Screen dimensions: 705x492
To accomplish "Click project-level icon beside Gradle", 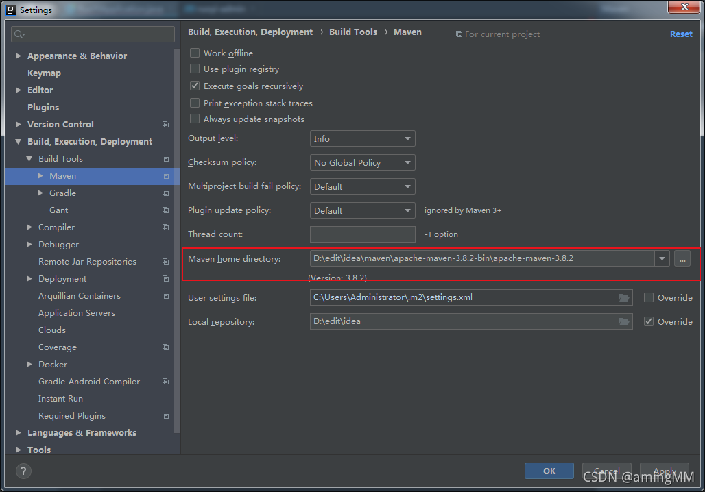I will click(x=165, y=193).
